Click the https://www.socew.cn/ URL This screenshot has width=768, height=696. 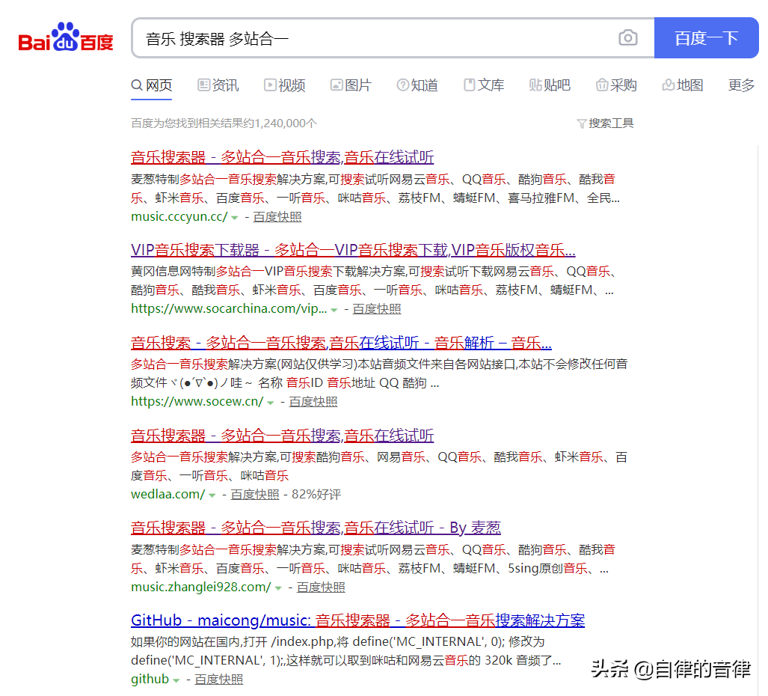point(197,401)
